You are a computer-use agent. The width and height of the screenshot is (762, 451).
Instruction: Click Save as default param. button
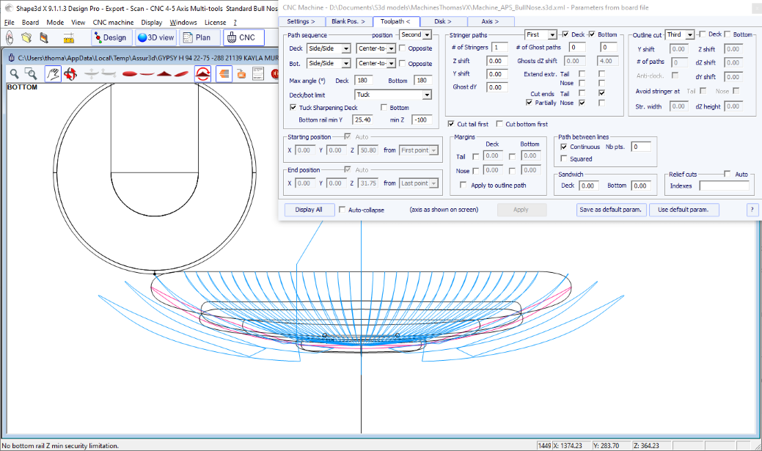610,210
